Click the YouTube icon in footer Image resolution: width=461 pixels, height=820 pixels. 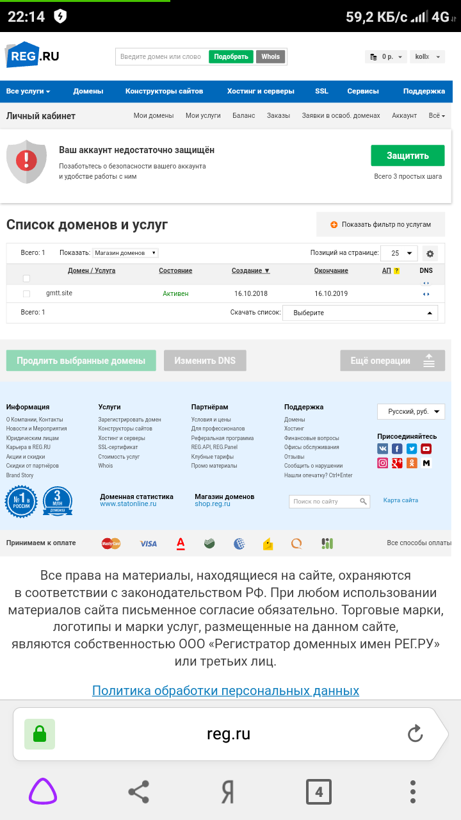pos(426,449)
